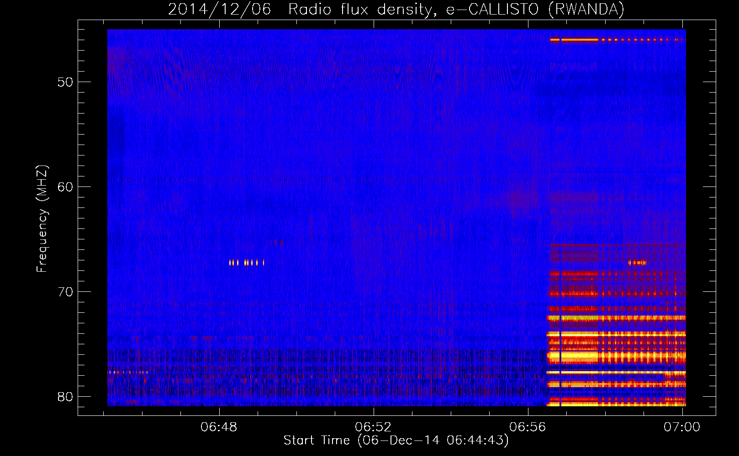Click the 50 MHz frequency tick label

pos(65,82)
